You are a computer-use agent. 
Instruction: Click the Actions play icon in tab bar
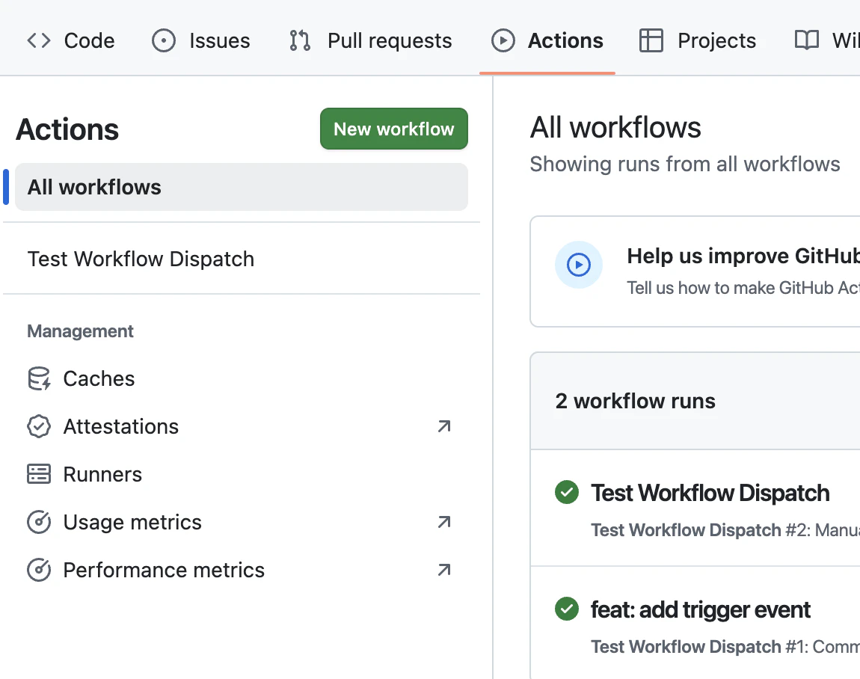[x=503, y=40]
